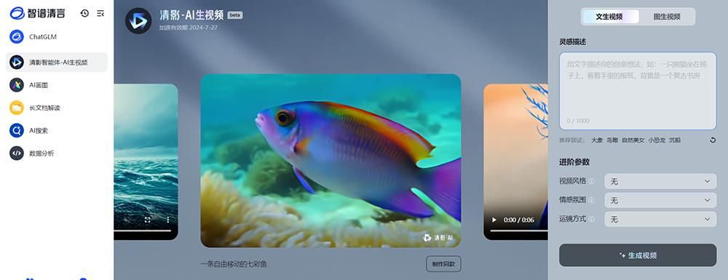Viewport: 728px width, 280px height.
Task: Select the ocean wave video preview
Action: pyautogui.click(x=146, y=161)
